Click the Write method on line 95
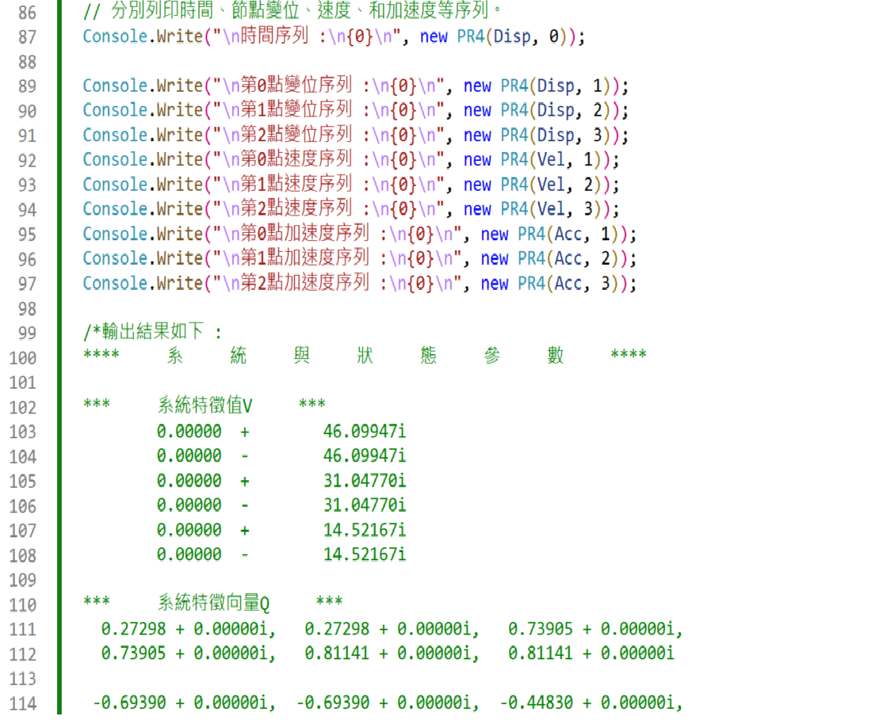887x724 pixels. [x=179, y=234]
